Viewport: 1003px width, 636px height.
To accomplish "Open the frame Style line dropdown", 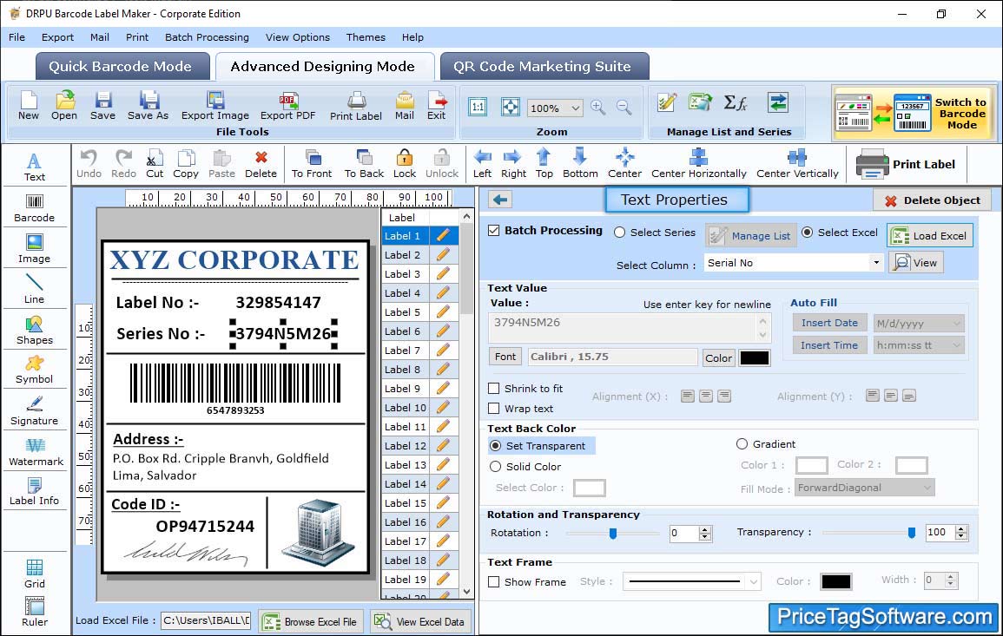I will 754,581.
